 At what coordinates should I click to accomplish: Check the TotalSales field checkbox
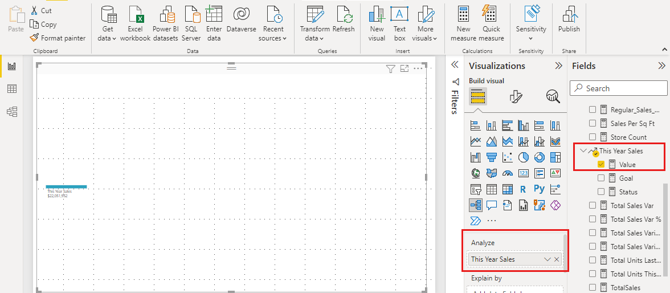[x=593, y=287]
